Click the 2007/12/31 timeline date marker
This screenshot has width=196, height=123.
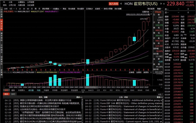(92, 87)
